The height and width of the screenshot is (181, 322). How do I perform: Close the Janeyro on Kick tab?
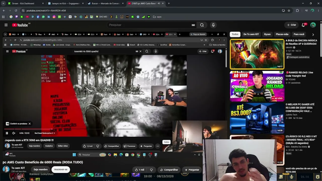point(83,4)
